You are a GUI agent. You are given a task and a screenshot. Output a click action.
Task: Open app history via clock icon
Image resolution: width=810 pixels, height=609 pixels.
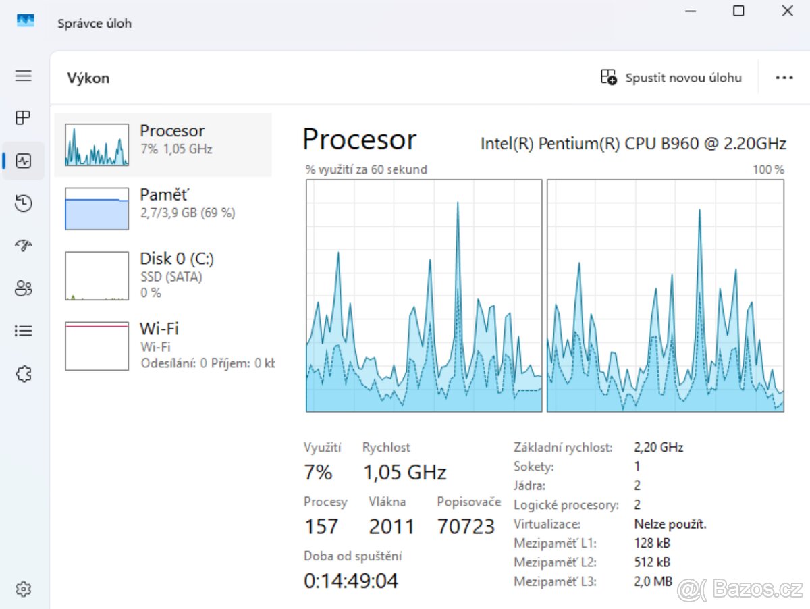coord(23,203)
